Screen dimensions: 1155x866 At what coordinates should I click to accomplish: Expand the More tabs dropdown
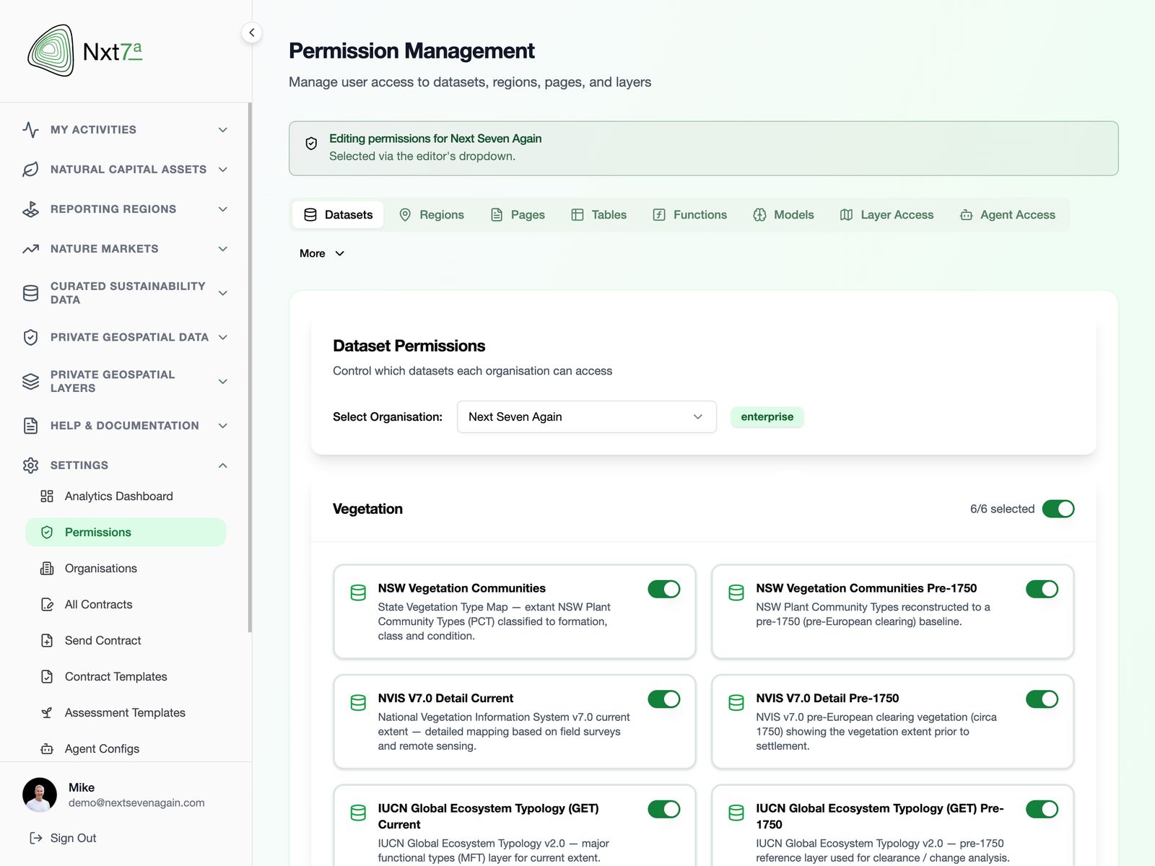pos(322,253)
